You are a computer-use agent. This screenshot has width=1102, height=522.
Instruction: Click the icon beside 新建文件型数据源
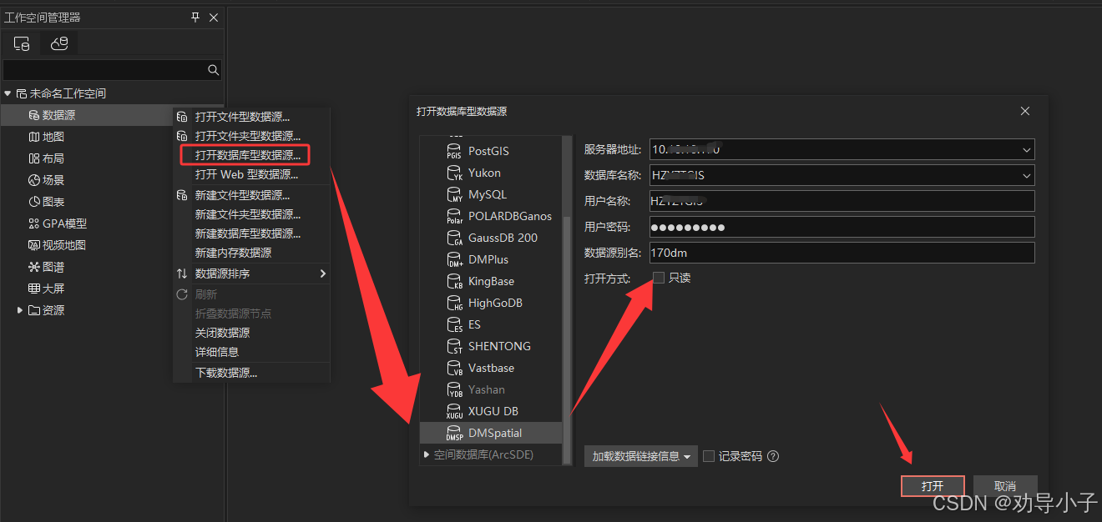182,195
